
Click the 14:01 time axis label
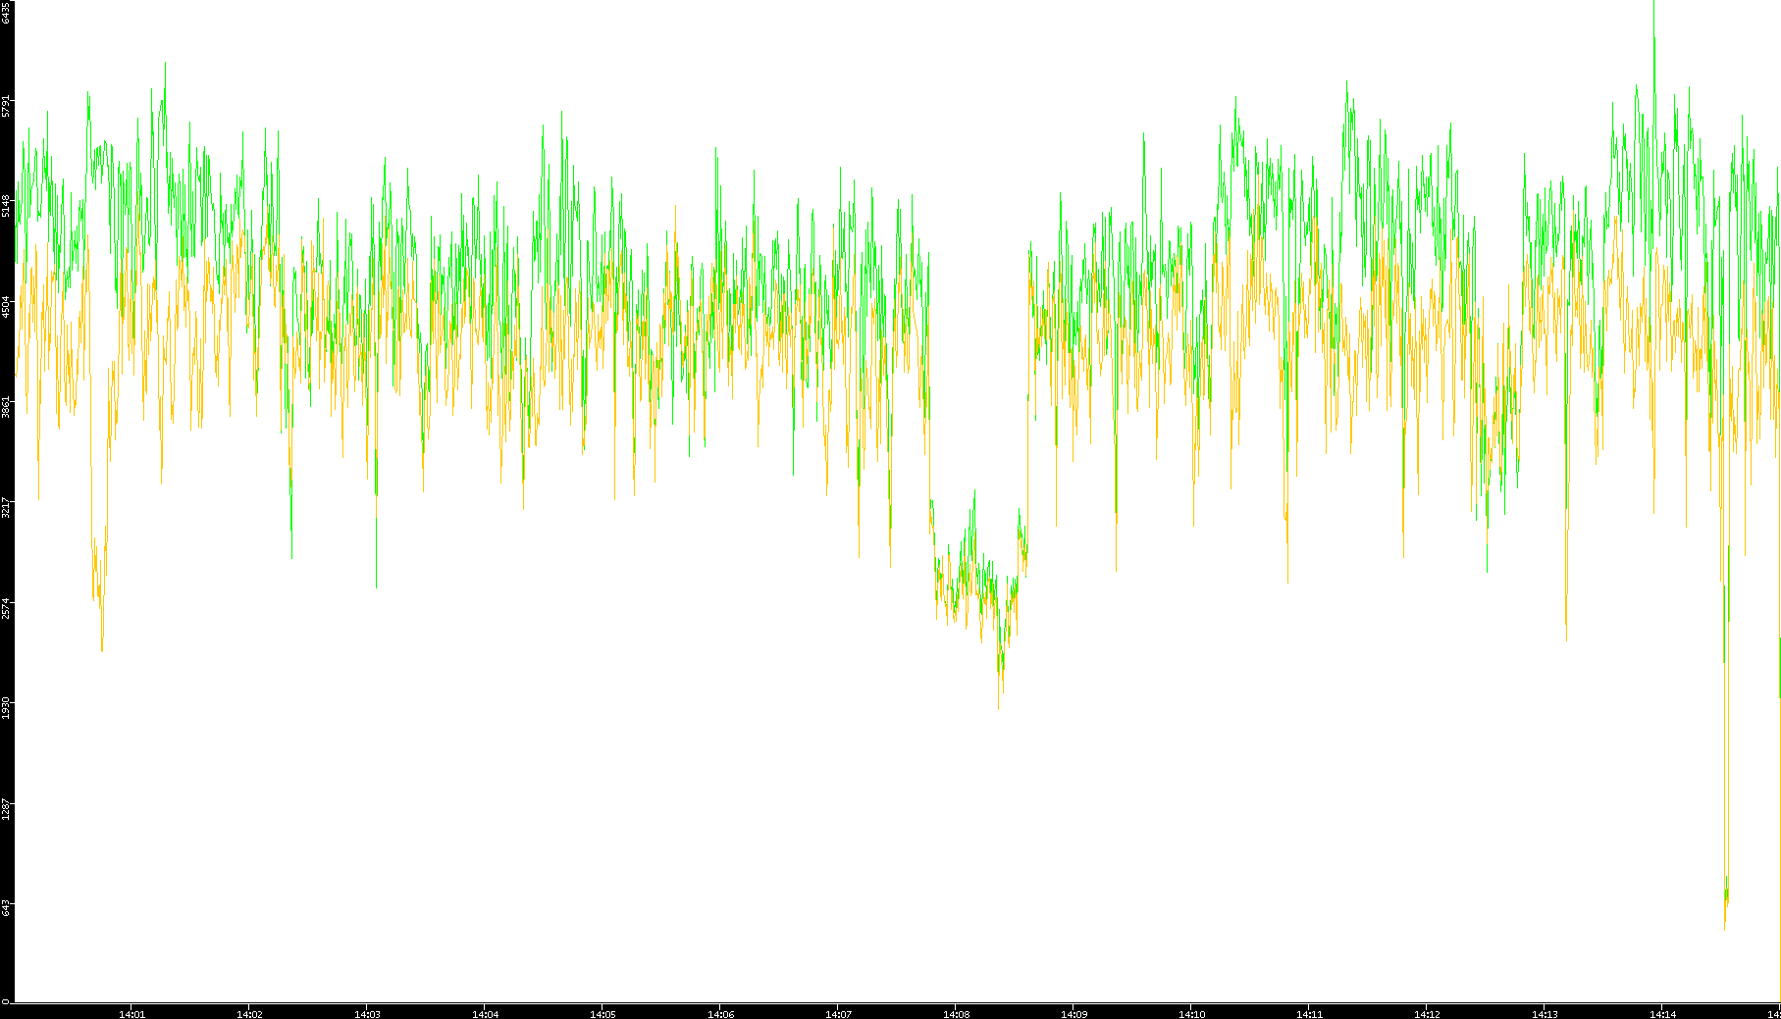(x=131, y=1013)
